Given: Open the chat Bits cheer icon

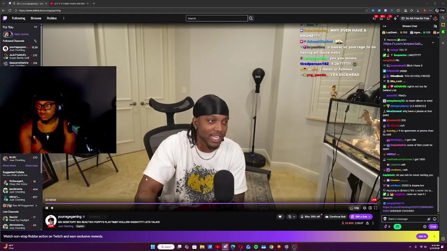Looking at the screenshot, I should pyautogui.click(x=429, y=219).
